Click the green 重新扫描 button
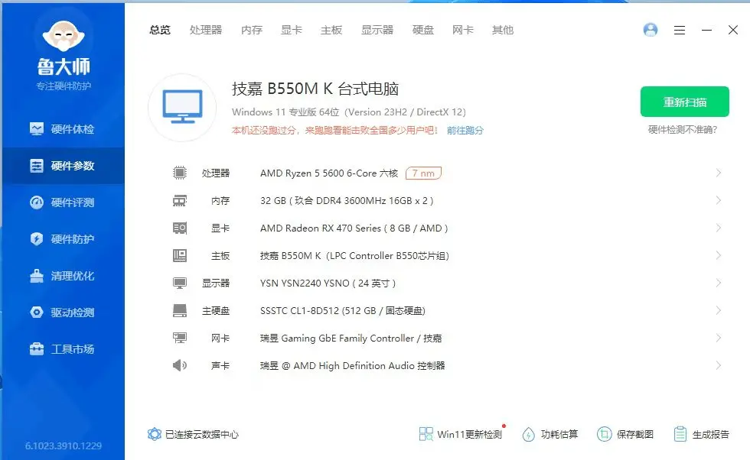Screen dimensions: 750x460 coord(684,102)
